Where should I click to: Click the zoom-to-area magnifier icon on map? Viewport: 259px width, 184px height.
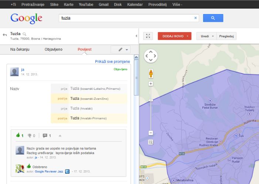(x=151, y=142)
